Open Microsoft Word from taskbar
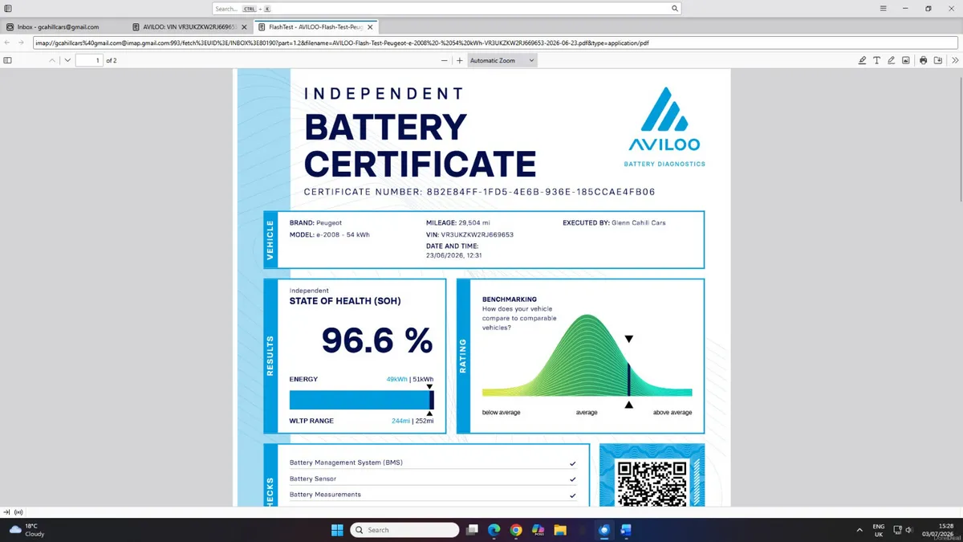This screenshot has width=963, height=542. pos(626,530)
